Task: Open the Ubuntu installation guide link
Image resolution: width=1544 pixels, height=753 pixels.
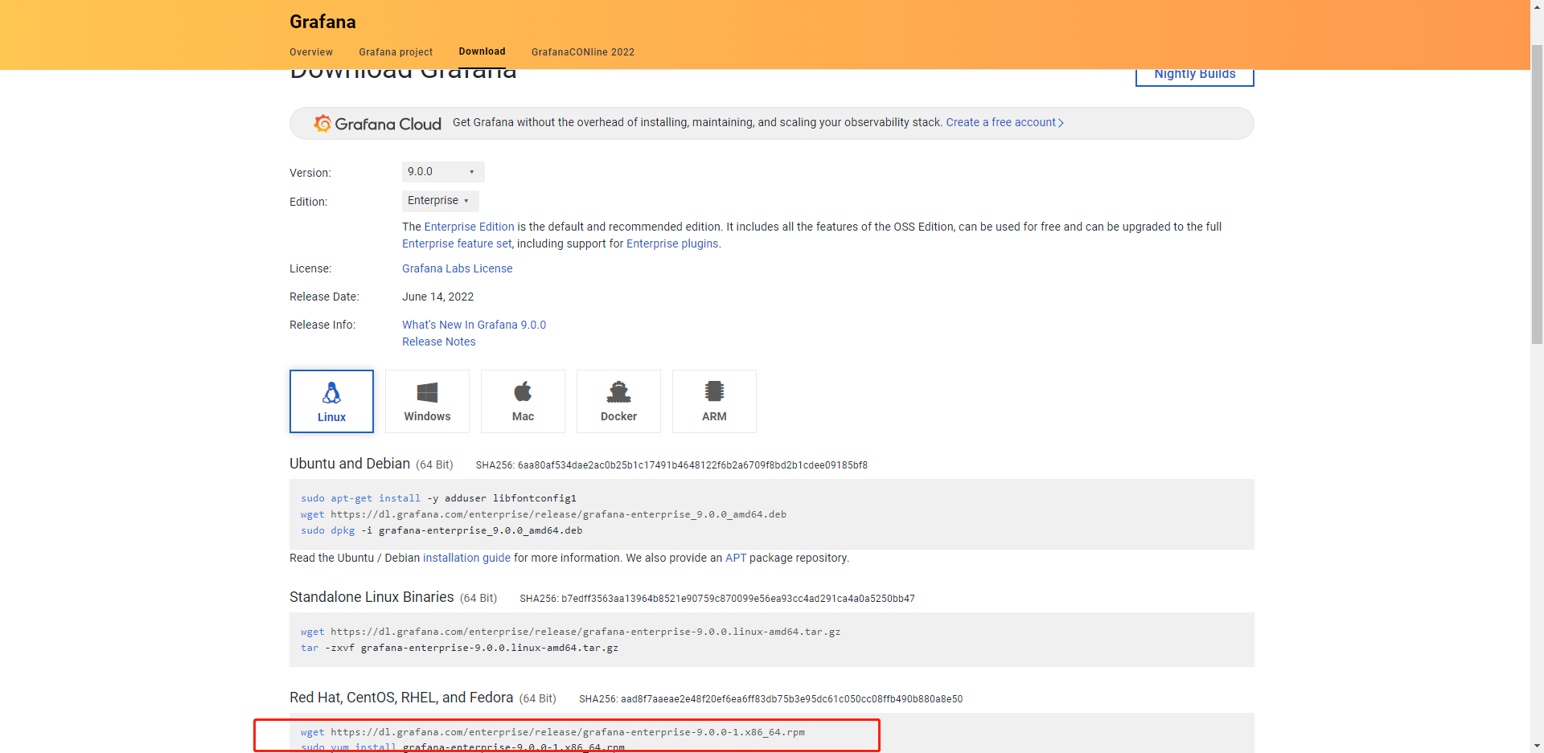Action: [466, 558]
